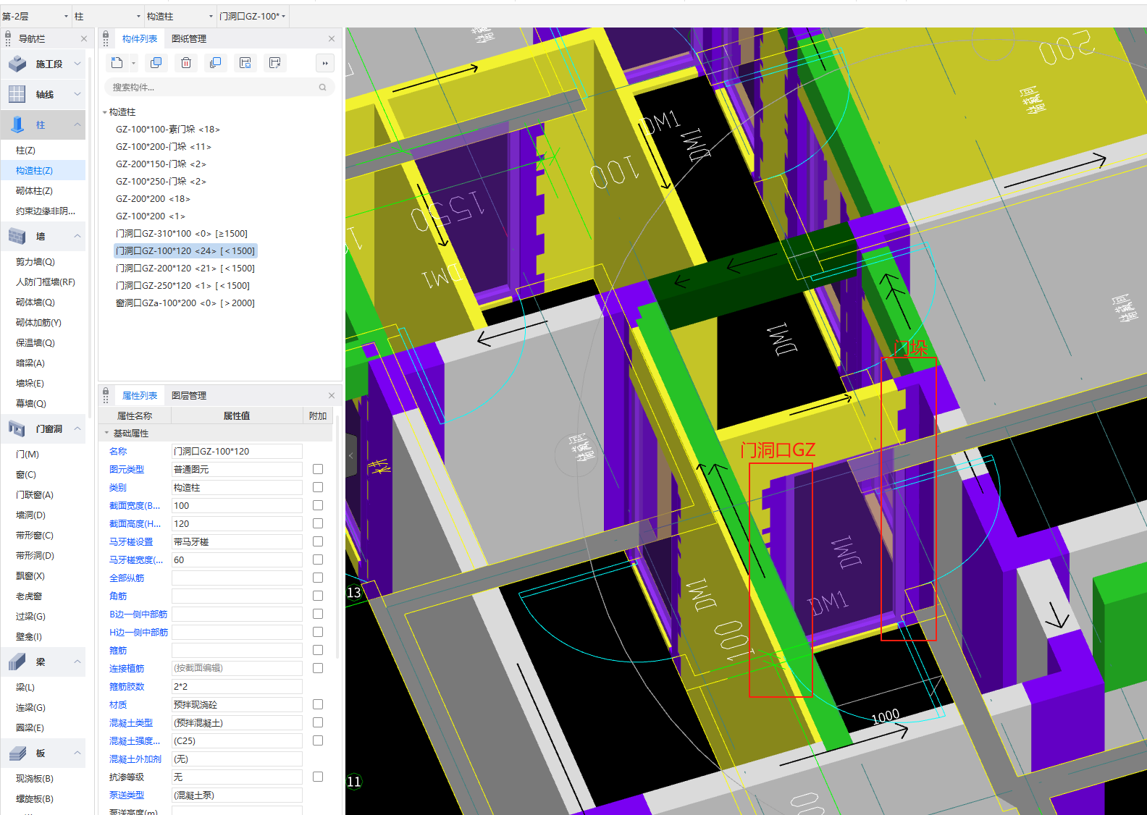Tick the 附加 checkbox for 类别
Viewport: 1147px width, 815px height.
pos(318,487)
